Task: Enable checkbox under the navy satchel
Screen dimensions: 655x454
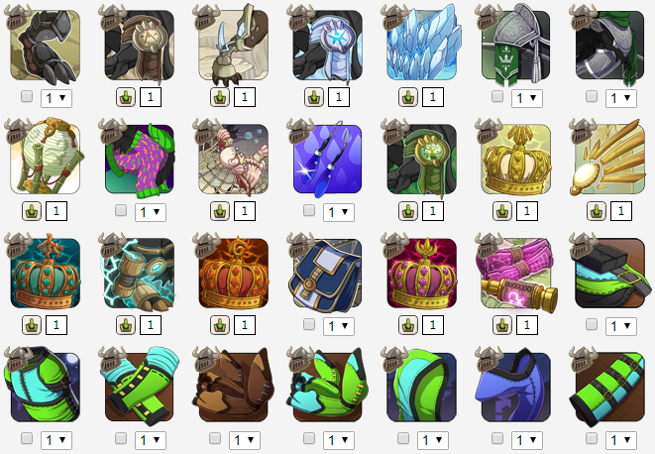Action: [309, 324]
